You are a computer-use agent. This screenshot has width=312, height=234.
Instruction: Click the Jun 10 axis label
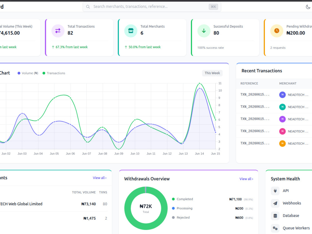pos(135,154)
